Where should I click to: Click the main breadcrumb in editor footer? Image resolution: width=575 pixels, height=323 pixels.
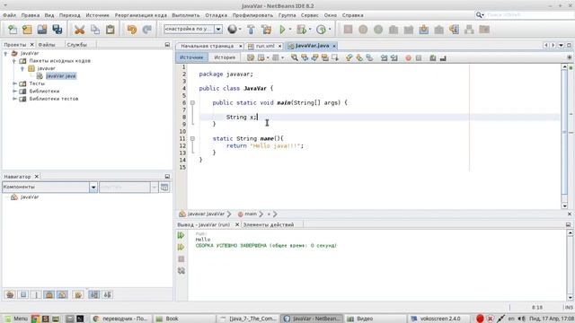[x=251, y=214]
